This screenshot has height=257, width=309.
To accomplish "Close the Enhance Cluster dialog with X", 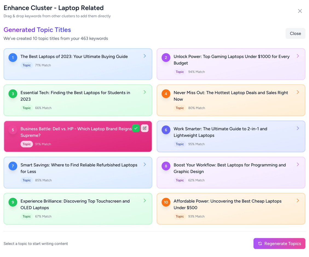I will coord(300,11).
